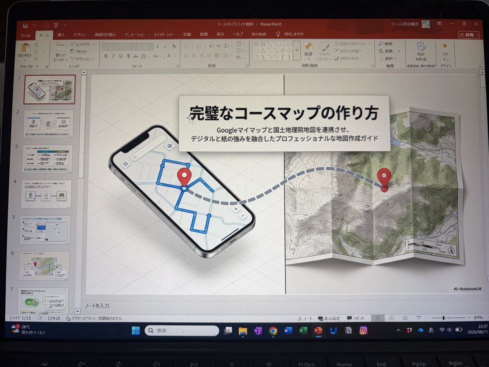This screenshot has width=489, height=367.
Task: Click the Cut scissors icon
Action: pos(36,44)
